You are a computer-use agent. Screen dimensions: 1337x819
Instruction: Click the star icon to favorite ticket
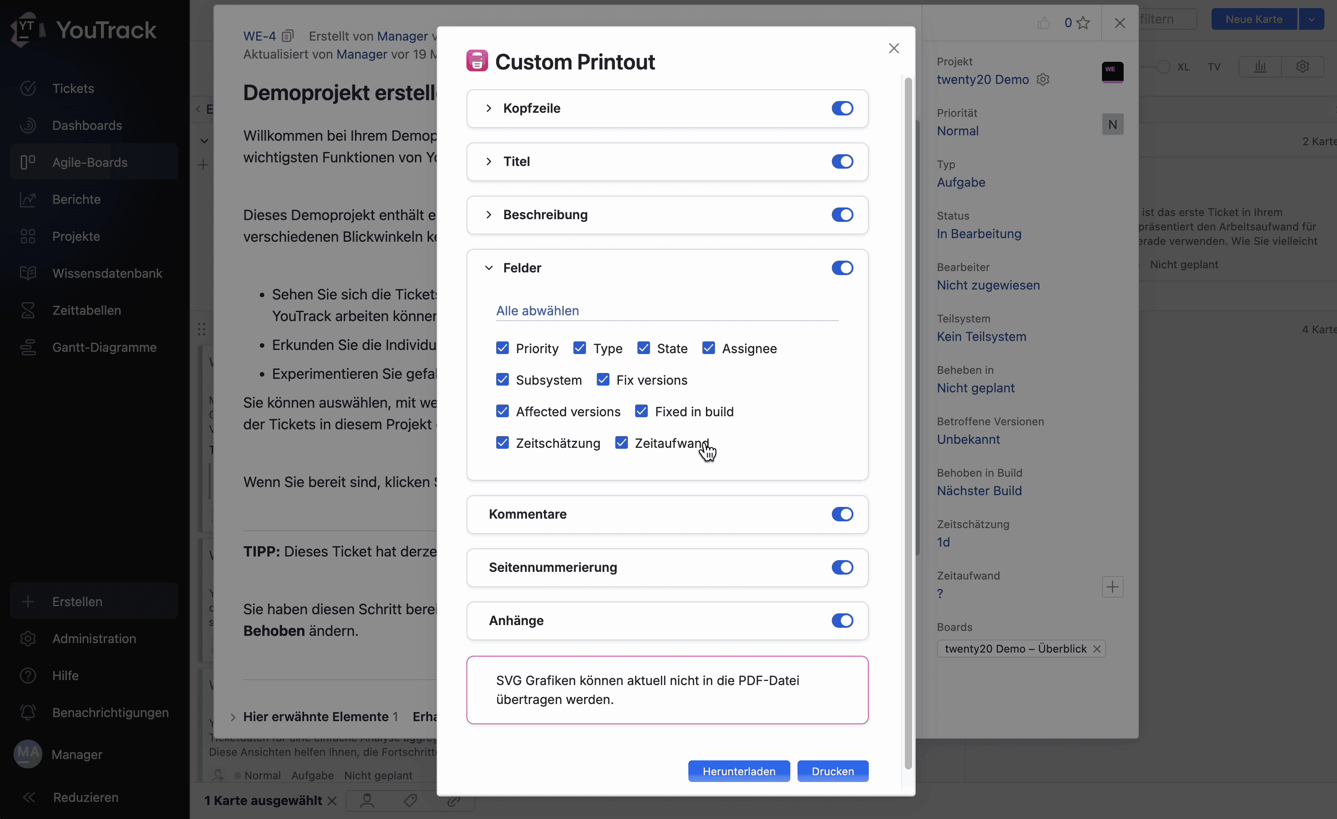1083,23
